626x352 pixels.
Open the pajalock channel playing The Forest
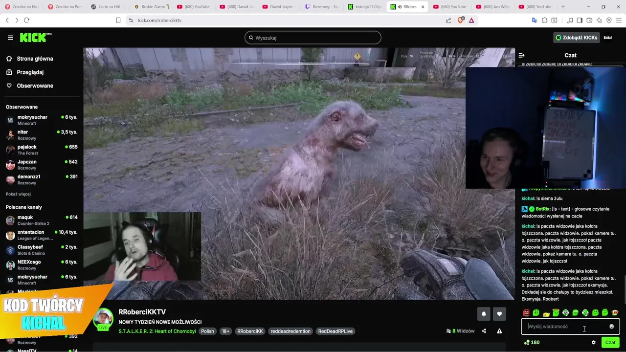pos(42,150)
